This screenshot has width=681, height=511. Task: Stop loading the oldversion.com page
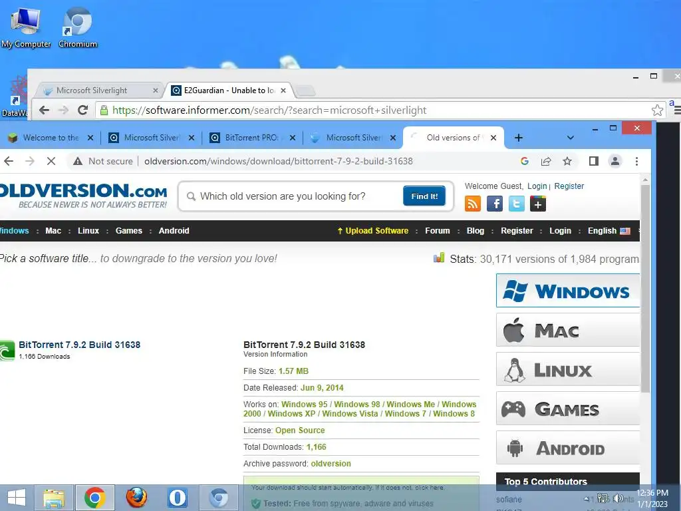(51, 161)
